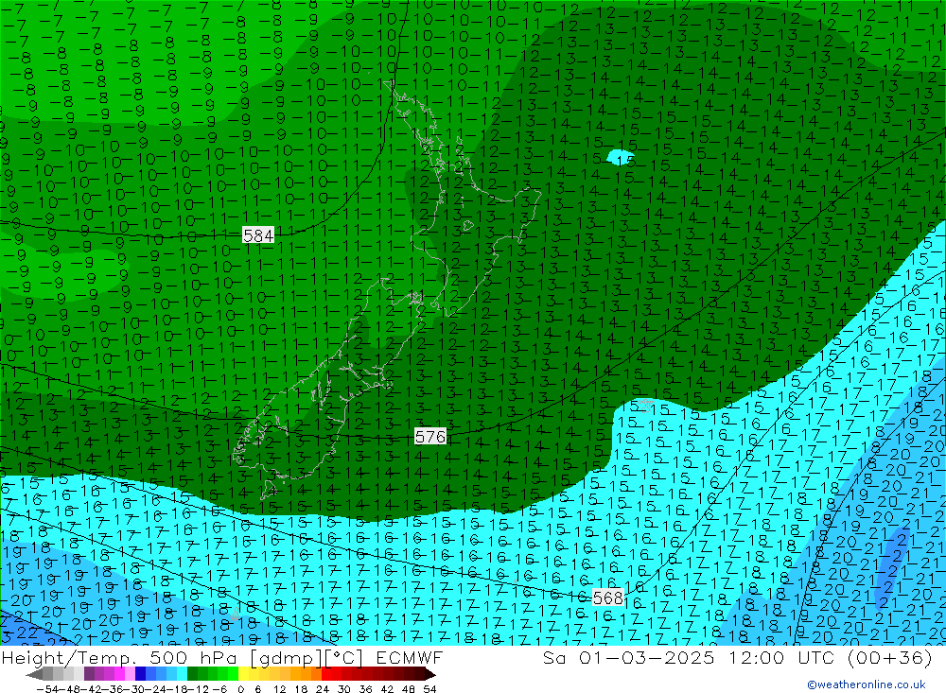Pick the purple swatch above -42 on scale
Image resolution: width=946 pixels, height=693 pixels.
pos(89,674)
